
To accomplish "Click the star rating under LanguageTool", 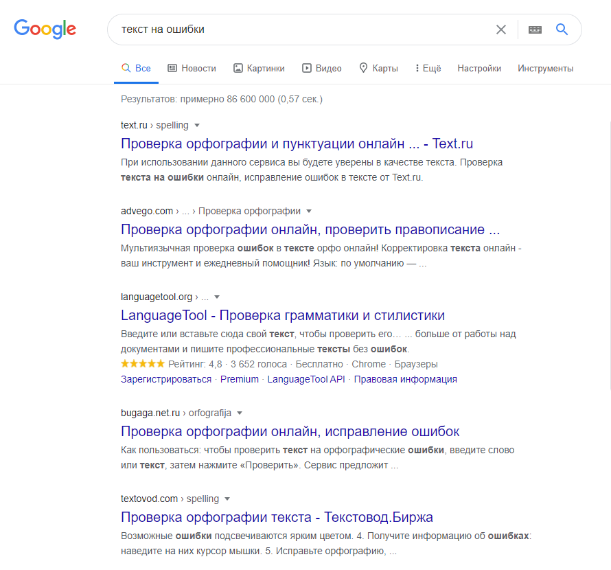I will pyautogui.click(x=143, y=364).
